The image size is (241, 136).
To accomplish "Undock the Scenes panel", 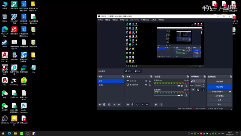I will coord(123,76).
